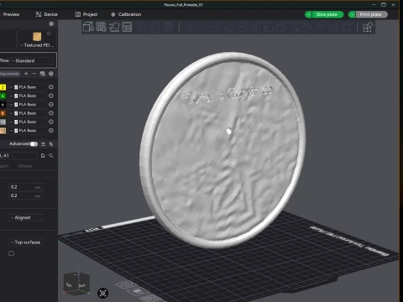Screen dimensions: 403x302
Task: Click the Add object cube icon
Action: 88,27
